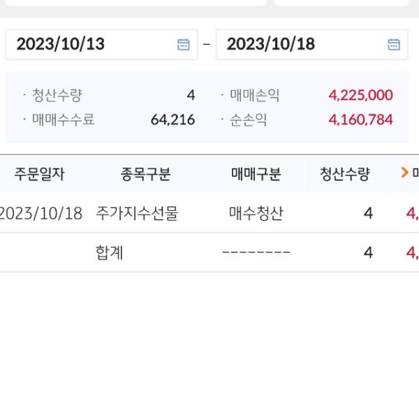Click the 합계 total row label
The height and width of the screenshot is (419, 419).
110,253
